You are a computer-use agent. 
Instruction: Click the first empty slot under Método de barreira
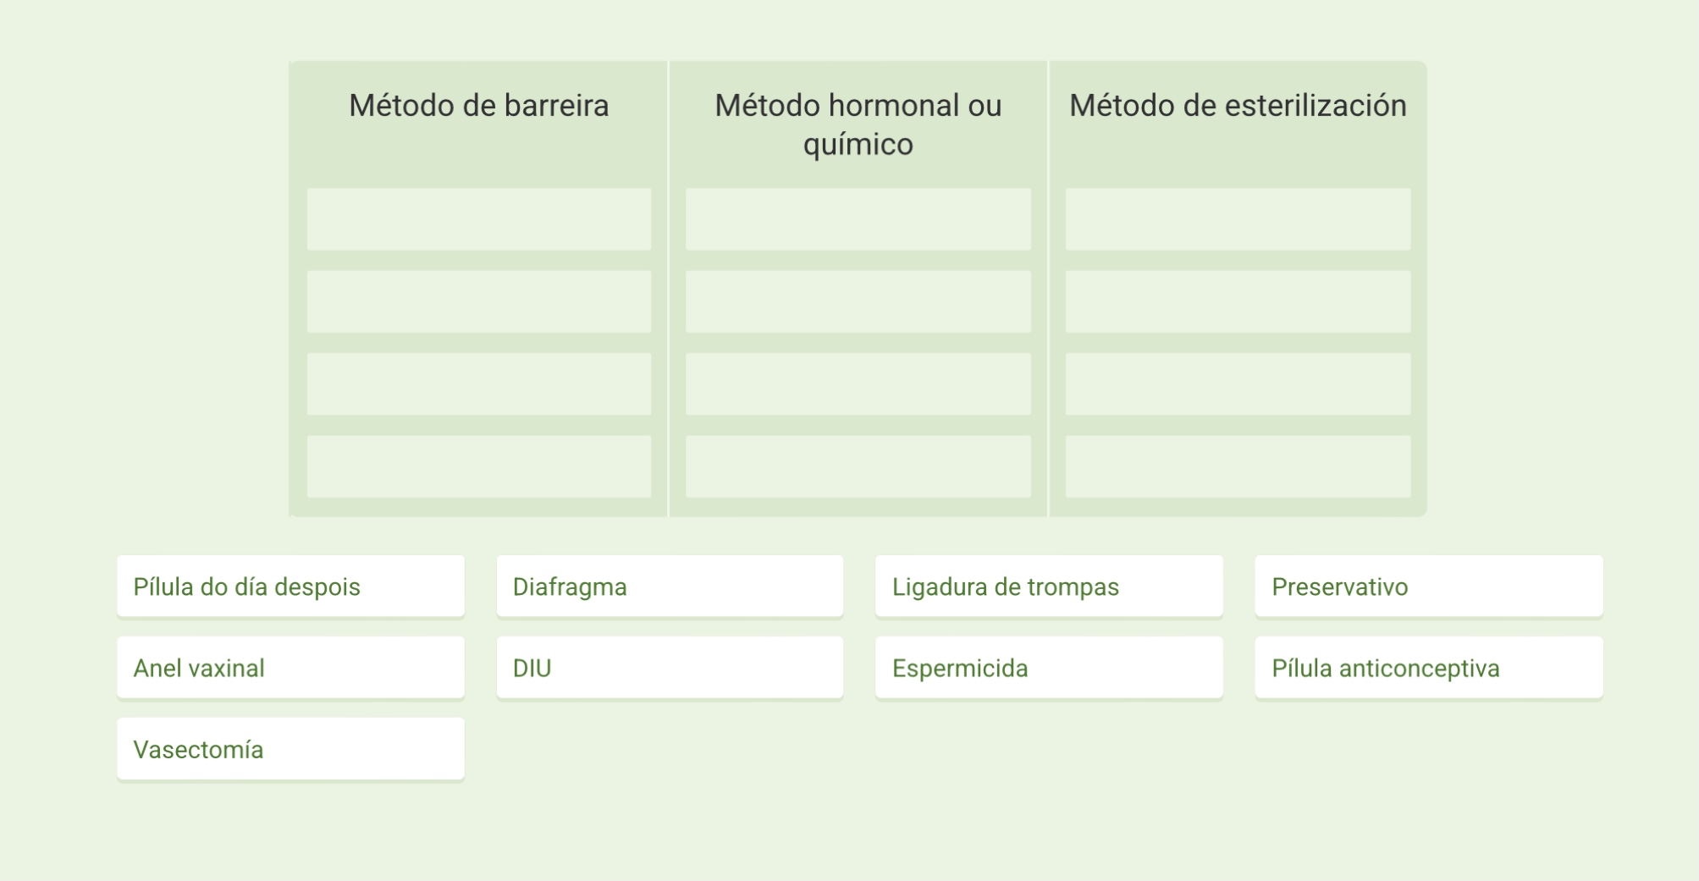click(479, 219)
